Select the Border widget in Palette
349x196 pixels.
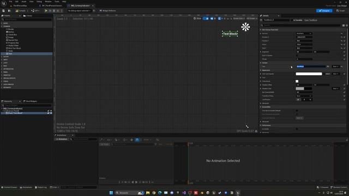[10, 29]
